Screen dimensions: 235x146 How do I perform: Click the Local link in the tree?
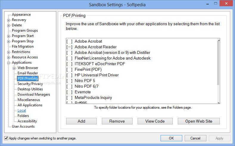click(22, 110)
